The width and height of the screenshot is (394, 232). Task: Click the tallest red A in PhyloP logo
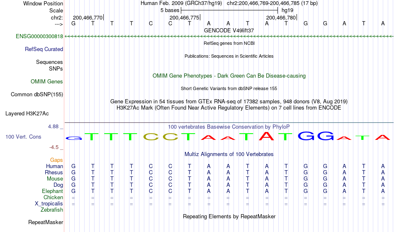click(x=267, y=136)
